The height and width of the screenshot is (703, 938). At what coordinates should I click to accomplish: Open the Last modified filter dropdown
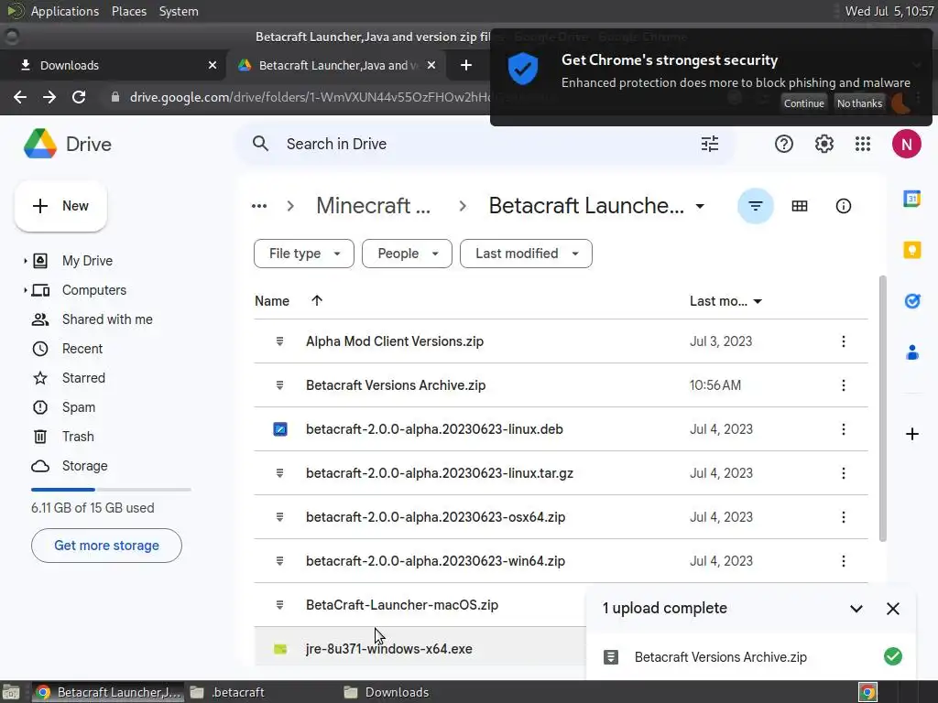(526, 254)
